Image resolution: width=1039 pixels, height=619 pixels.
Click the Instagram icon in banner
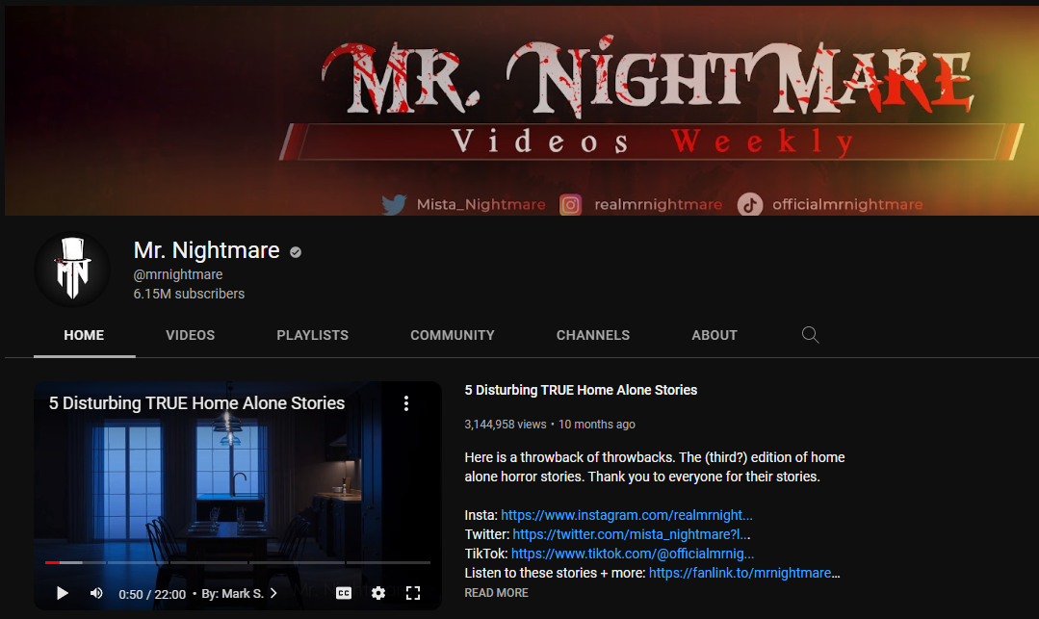[570, 204]
